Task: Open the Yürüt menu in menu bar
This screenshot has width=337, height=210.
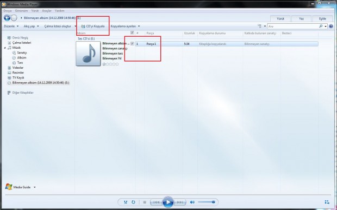Action: coord(35,10)
